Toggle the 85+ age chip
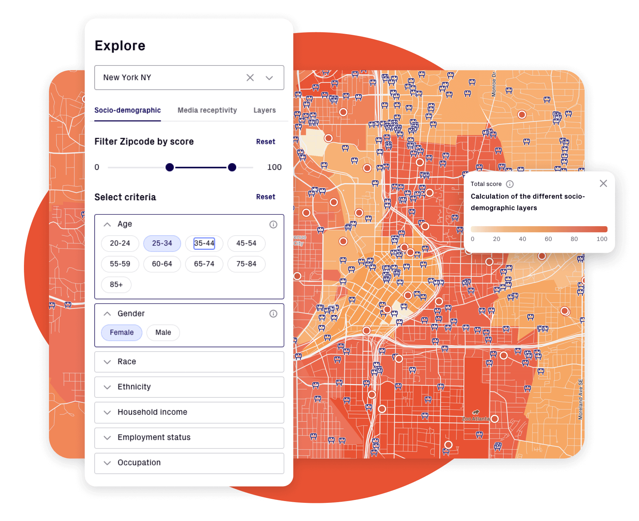Image resolution: width=639 pixels, height=521 pixels. coord(116,285)
